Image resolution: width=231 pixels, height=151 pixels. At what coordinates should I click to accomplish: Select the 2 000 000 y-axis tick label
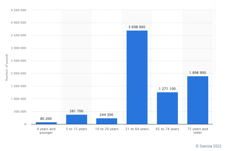point(19,74)
